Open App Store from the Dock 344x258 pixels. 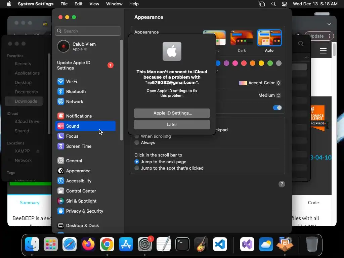tap(126, 244)
